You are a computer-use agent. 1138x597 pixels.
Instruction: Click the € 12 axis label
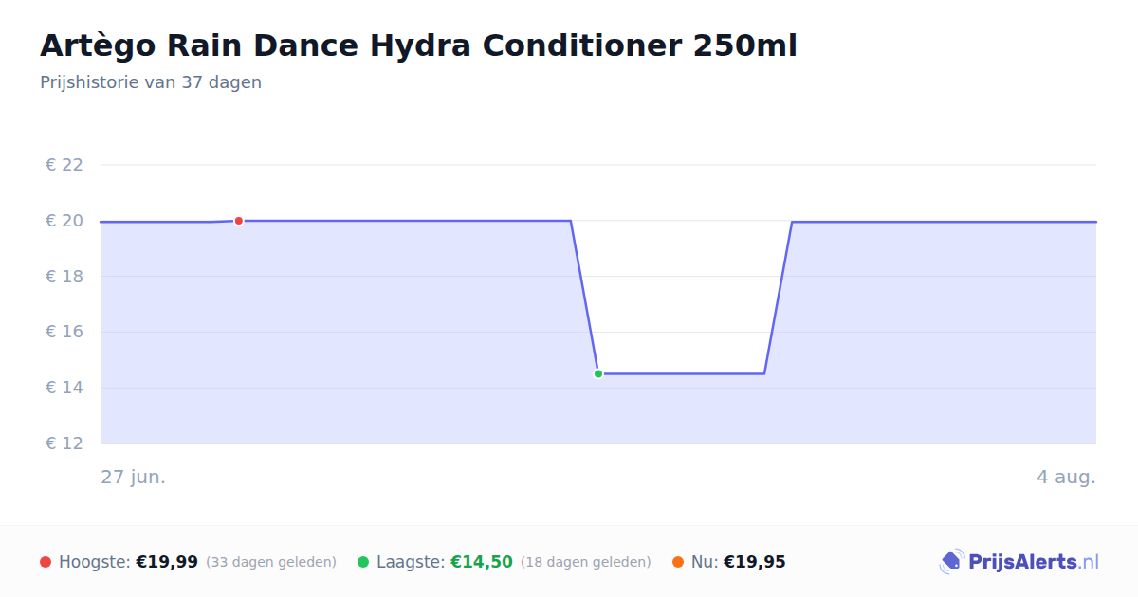(64, 443)
